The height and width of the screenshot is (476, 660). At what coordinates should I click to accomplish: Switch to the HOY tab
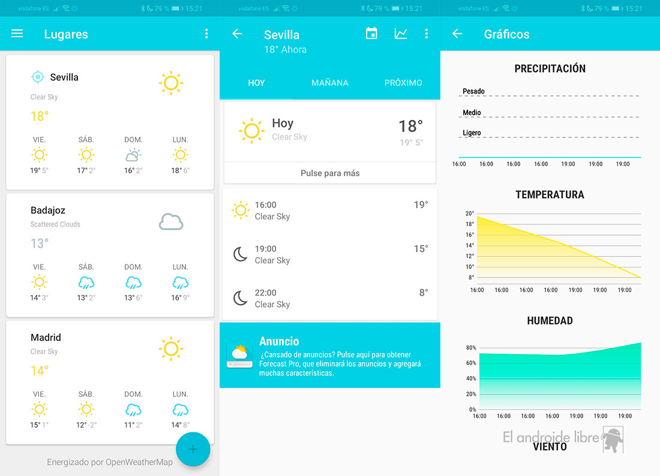click(256, 83)
